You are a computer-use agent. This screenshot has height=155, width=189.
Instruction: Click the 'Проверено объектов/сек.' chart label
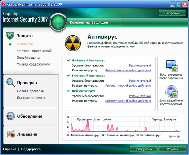(x=95, y=119)
